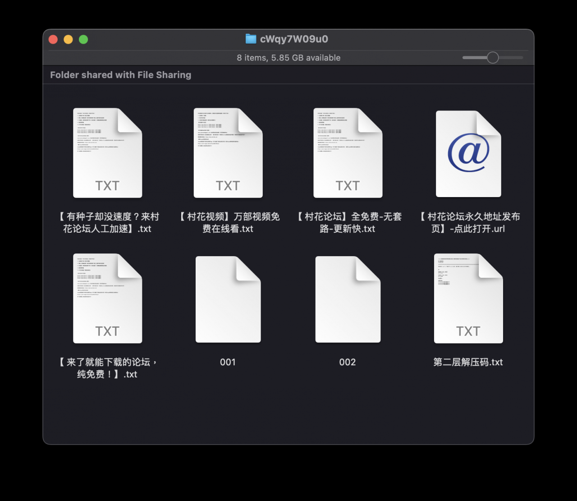
Task: Click the cWqy7W09u0 window title text
Action: point(294,39)
